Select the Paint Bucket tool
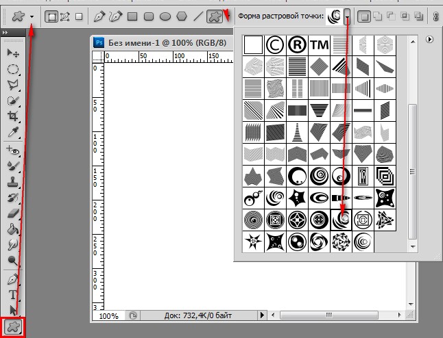The height and width of the screenshot is (338, 443). point(13,229)
